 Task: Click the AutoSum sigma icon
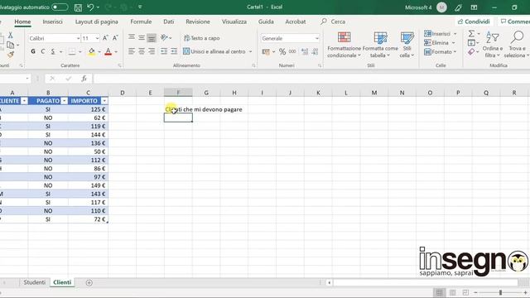pyautogui.click(x=471, y=33)
